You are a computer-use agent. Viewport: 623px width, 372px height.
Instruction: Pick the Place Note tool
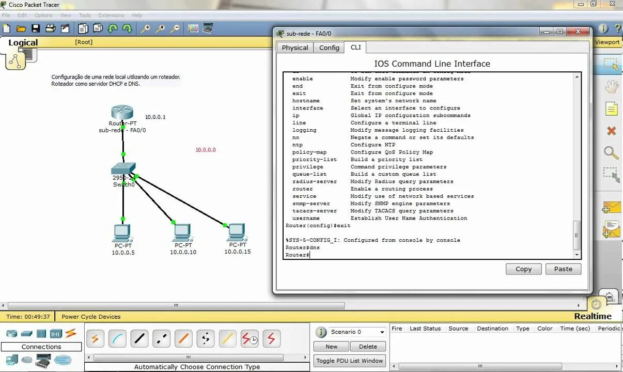pyautogui.click(x=611, y=109)
